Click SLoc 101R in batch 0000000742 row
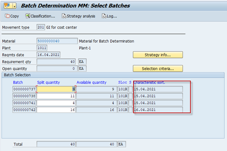Image resolution: width=227 pixels, height=151 pixels. coord(123,110)
